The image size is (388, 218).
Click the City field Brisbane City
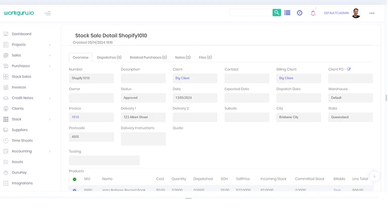(299, 117)
